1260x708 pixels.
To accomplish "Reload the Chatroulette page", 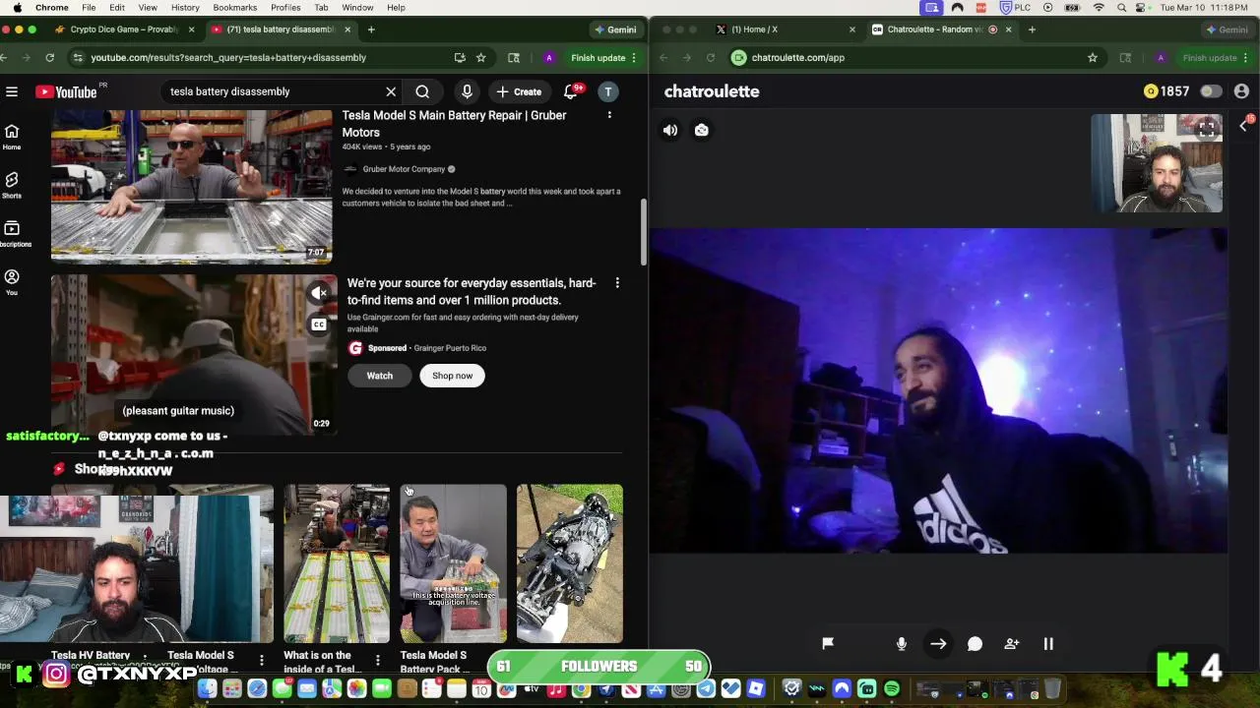I will pyautogui.click(x=710, y=58).
